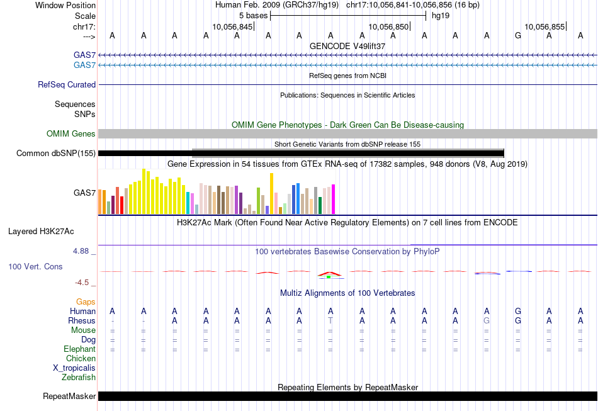Click the red PhyloP peak with green marker
The width and height of the screenshot is (598, 411).
click(330, 274)
